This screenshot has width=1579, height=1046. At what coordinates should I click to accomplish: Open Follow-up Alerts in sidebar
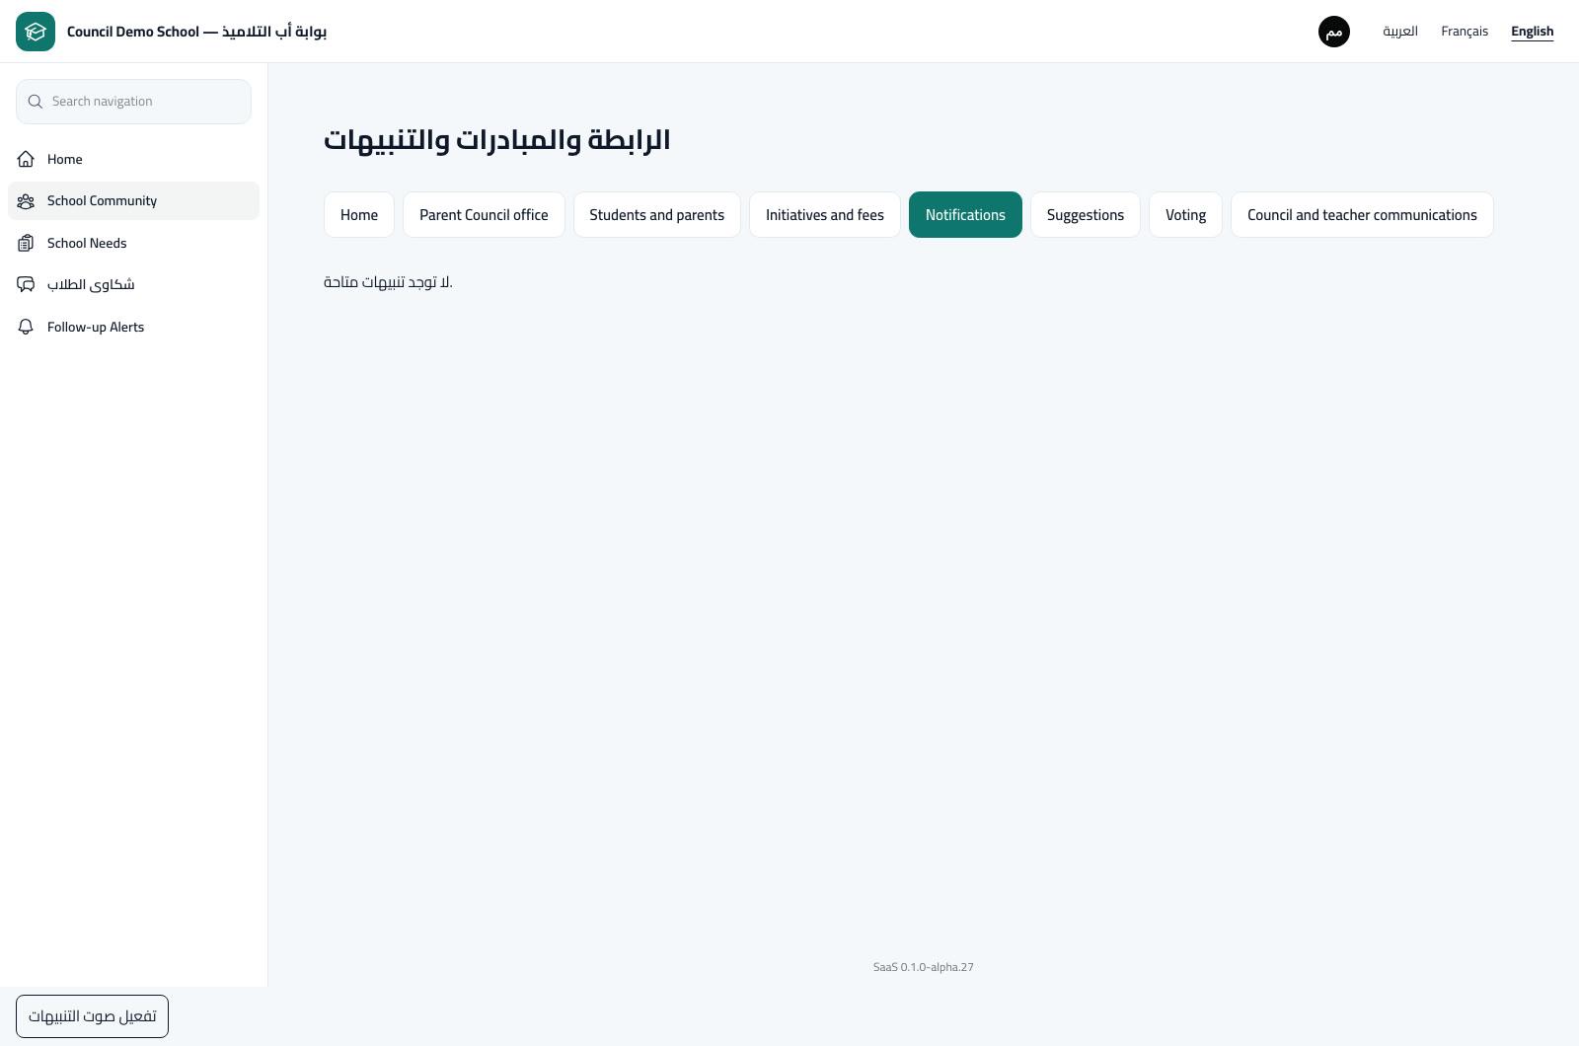[x=133, y=327]
